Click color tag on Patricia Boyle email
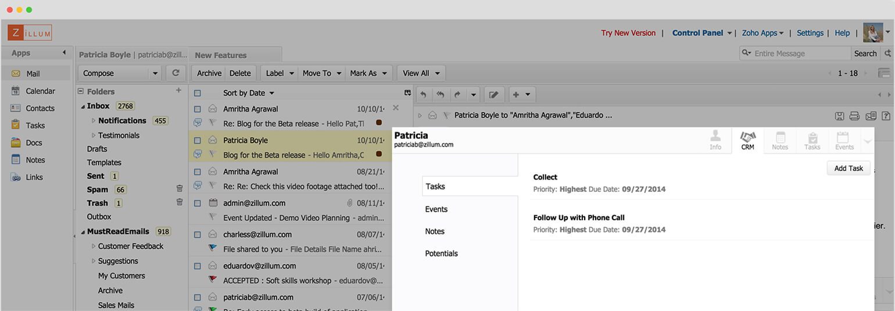The height and width of the screenshot is (311, 895). [379, 154]
